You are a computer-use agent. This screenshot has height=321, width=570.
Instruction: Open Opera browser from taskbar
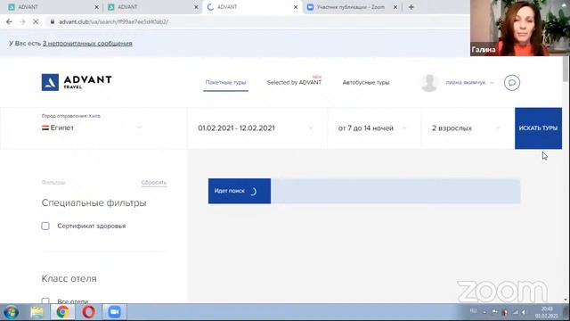(88, 312)
